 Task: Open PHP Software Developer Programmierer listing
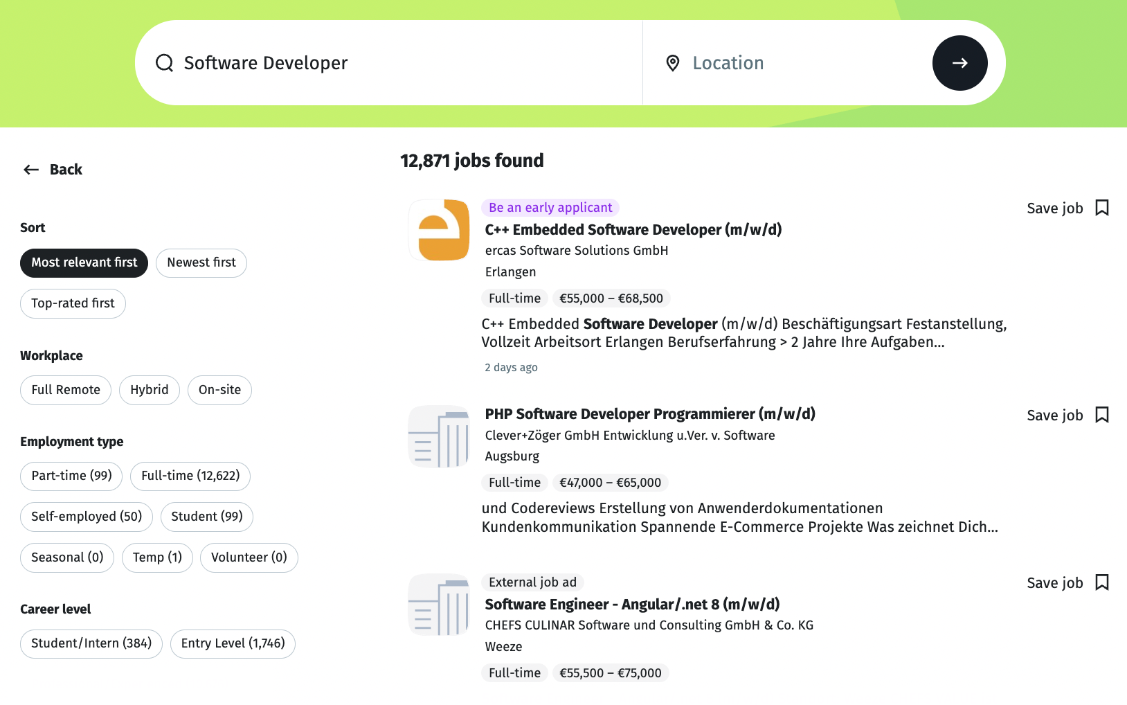pos(649,414)
